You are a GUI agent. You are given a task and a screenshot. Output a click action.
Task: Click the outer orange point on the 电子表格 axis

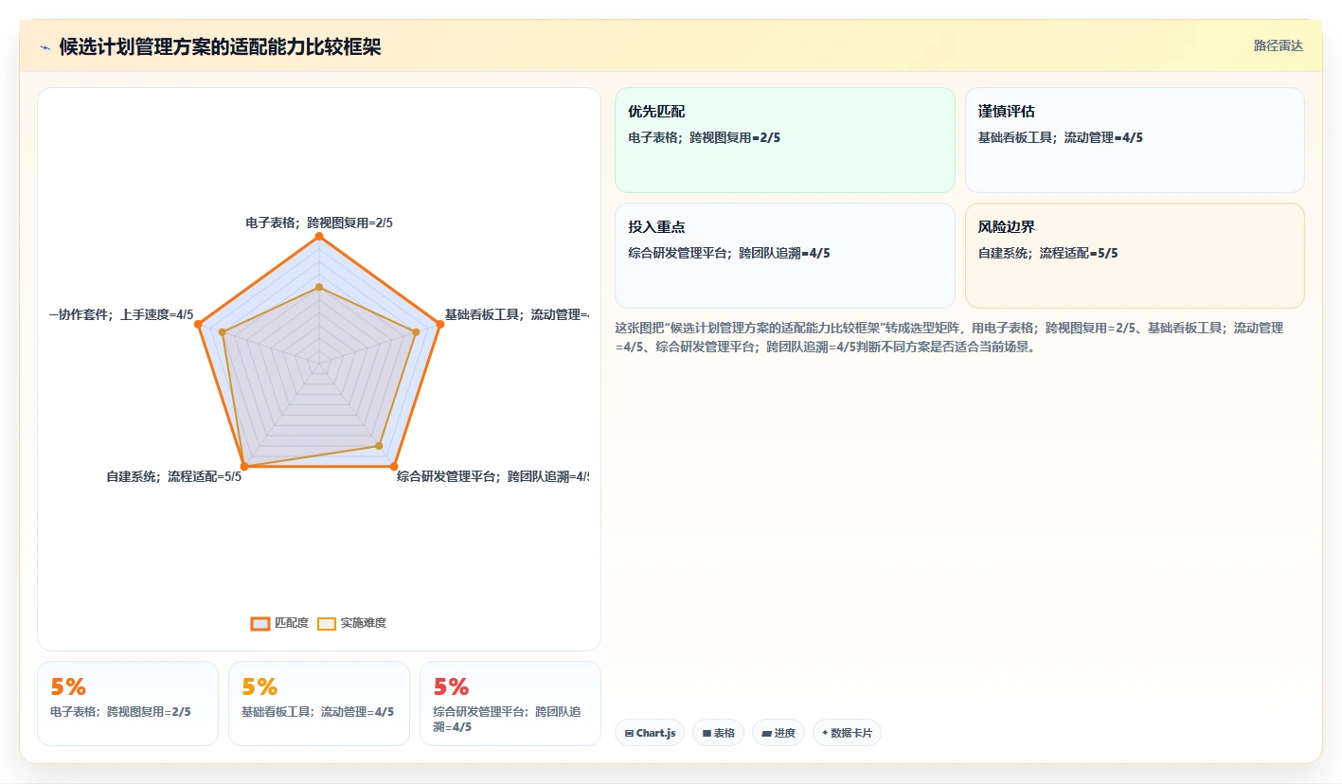319,237
